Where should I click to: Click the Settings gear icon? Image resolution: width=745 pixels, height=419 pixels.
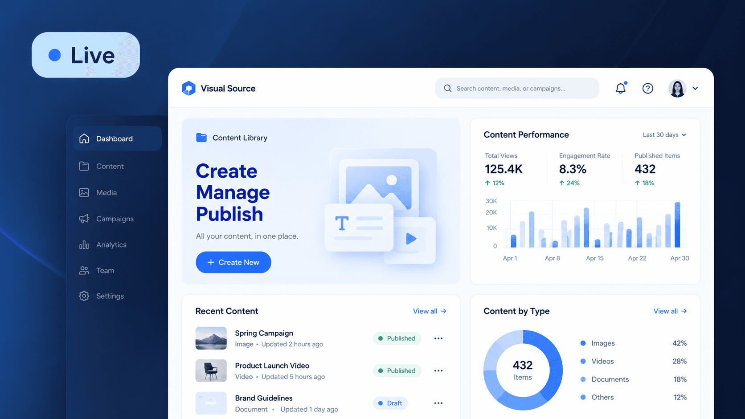pyautogui.click(x=84, y=296)
